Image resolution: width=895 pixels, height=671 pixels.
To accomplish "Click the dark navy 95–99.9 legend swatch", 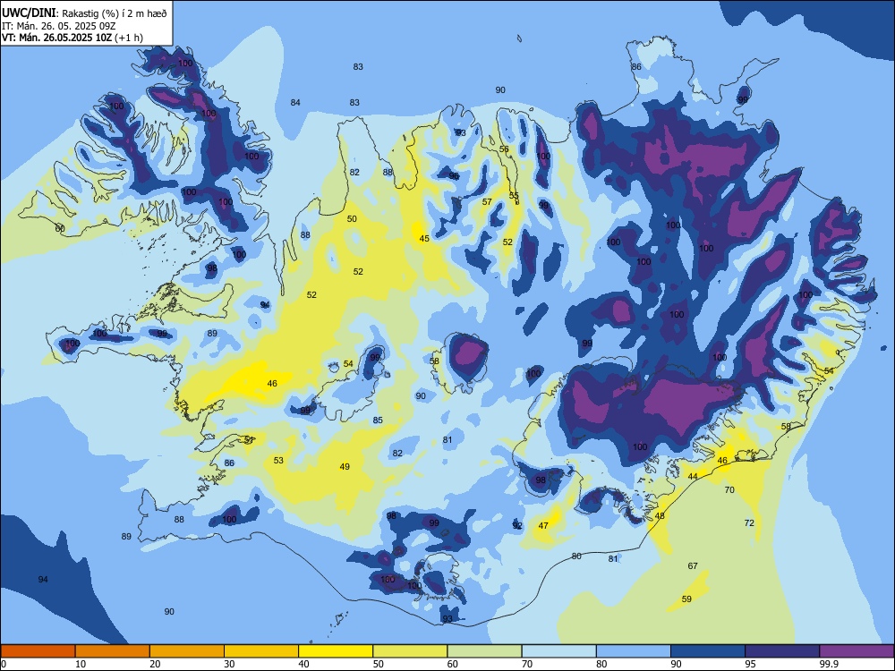I will tap(782, 651).
